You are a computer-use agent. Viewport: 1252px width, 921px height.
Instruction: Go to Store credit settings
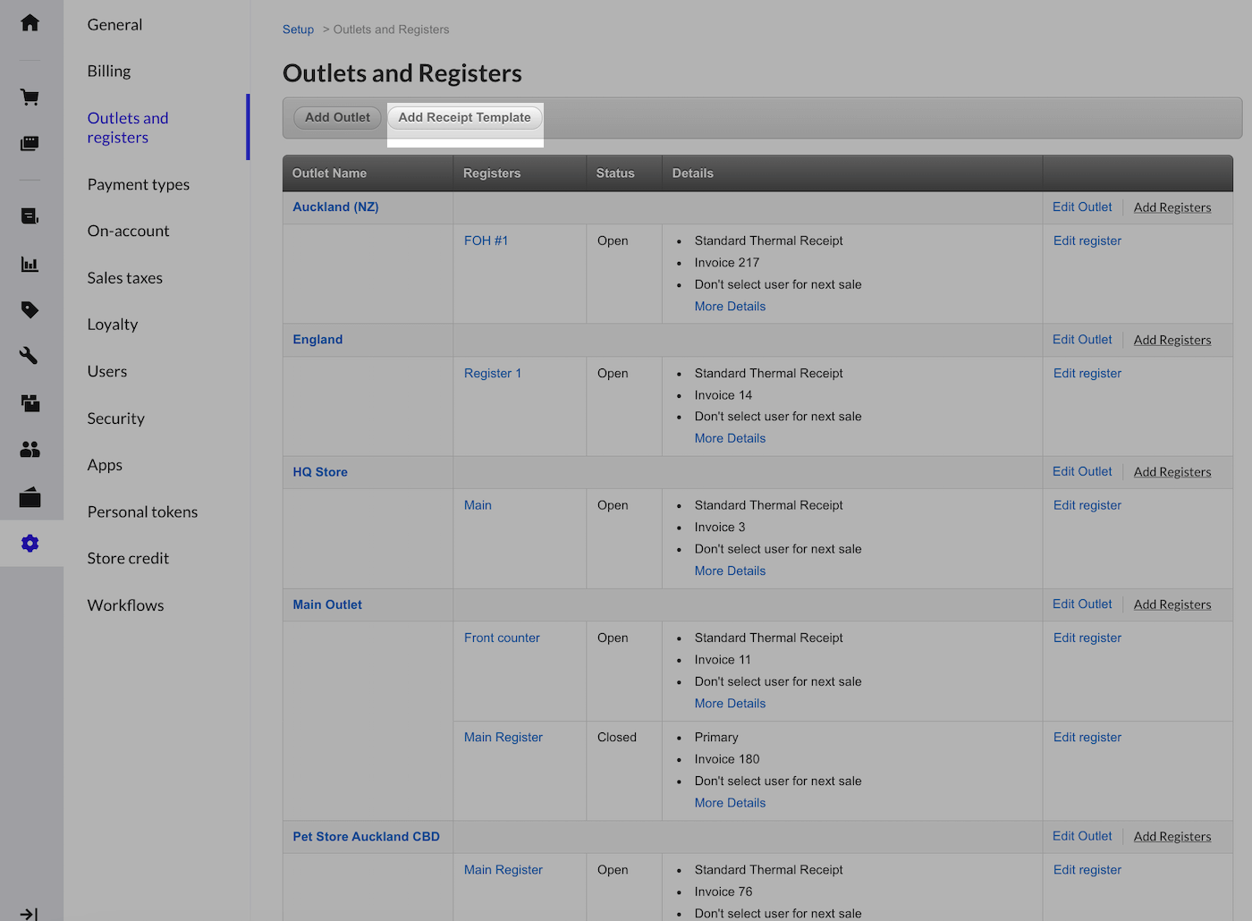point(128,558)
